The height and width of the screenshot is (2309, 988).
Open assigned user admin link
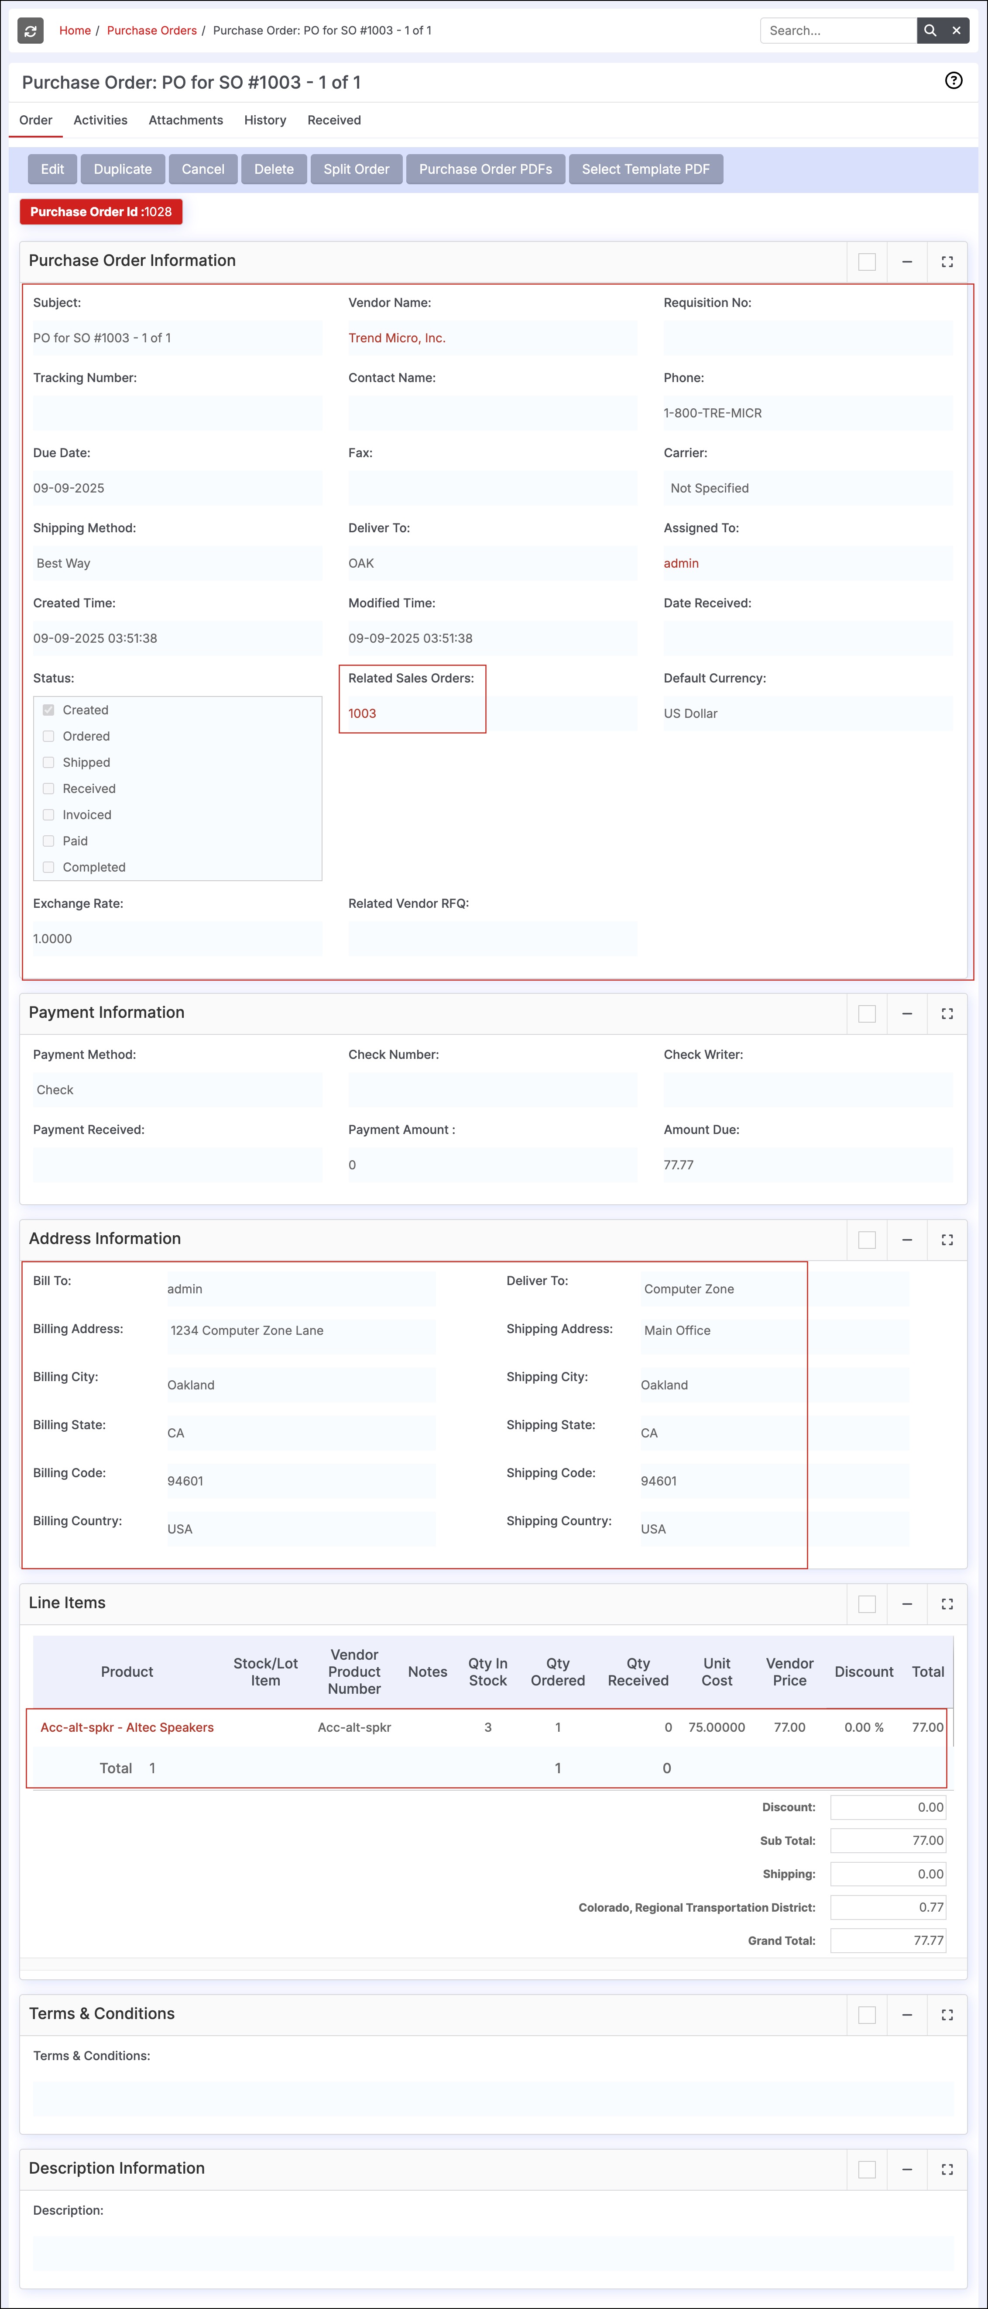681,563
